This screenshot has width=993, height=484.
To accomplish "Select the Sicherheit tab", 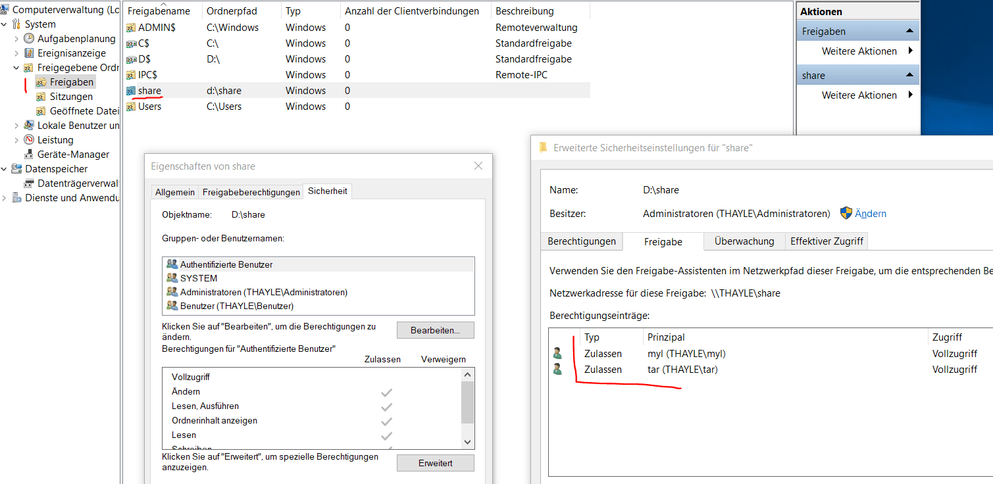I will [328, 191].
